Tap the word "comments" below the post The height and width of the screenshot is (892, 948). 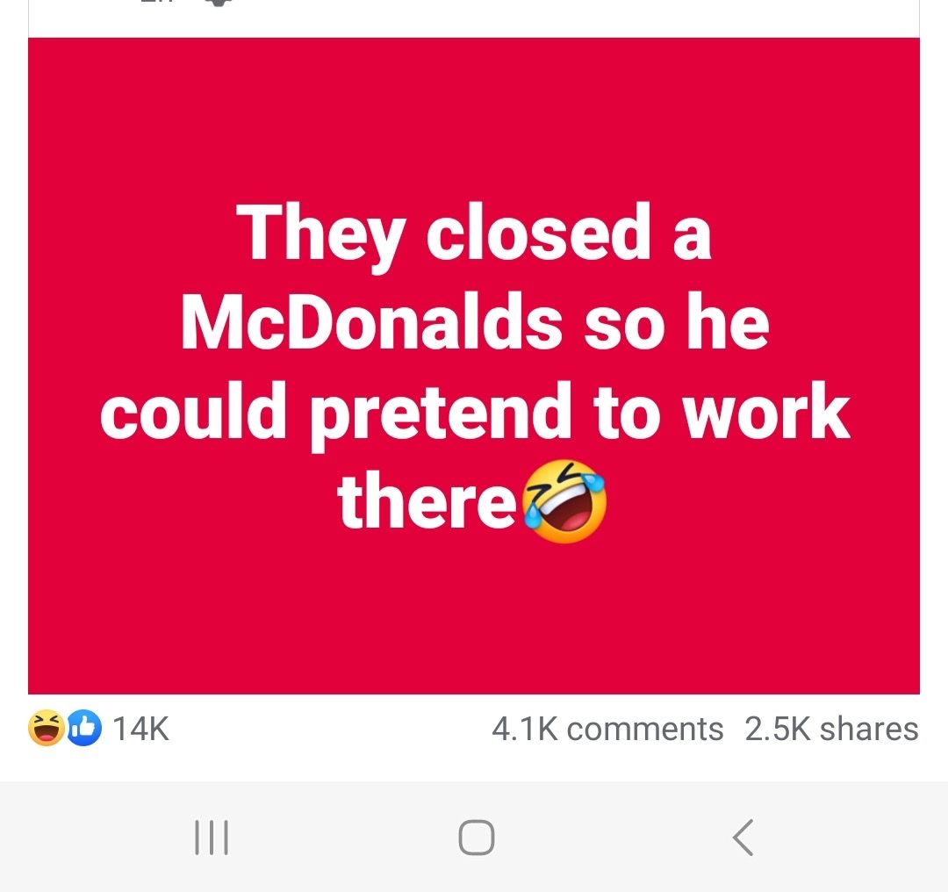coord(645,729)
